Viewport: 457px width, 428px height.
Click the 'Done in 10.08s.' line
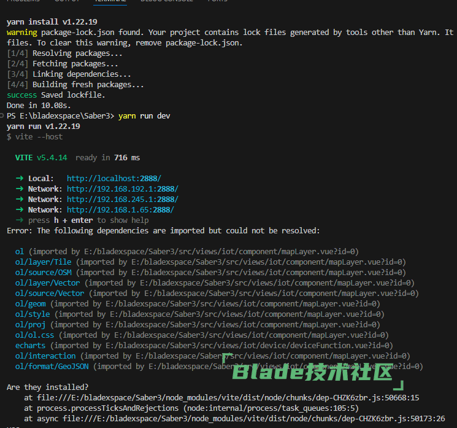point(39,106)
